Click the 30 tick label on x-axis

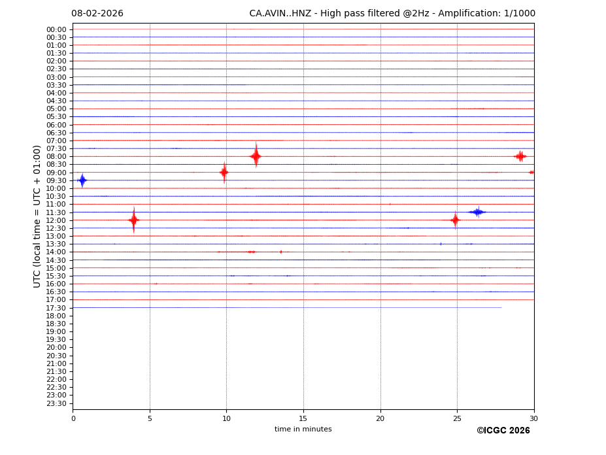click(533, 418)
